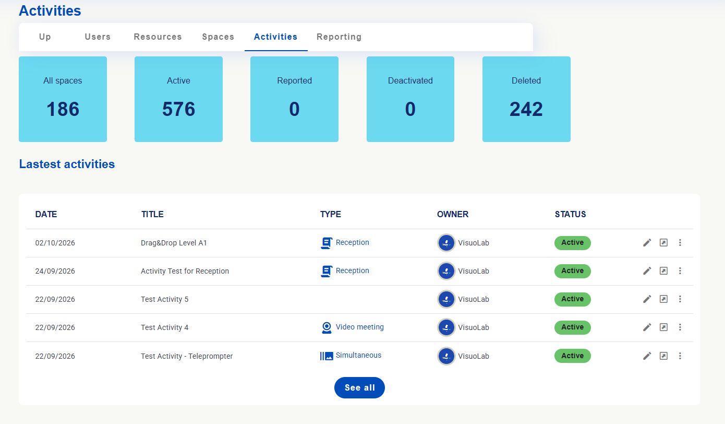Go to the Up tab

pyautogui.click(x=45, y=37)
